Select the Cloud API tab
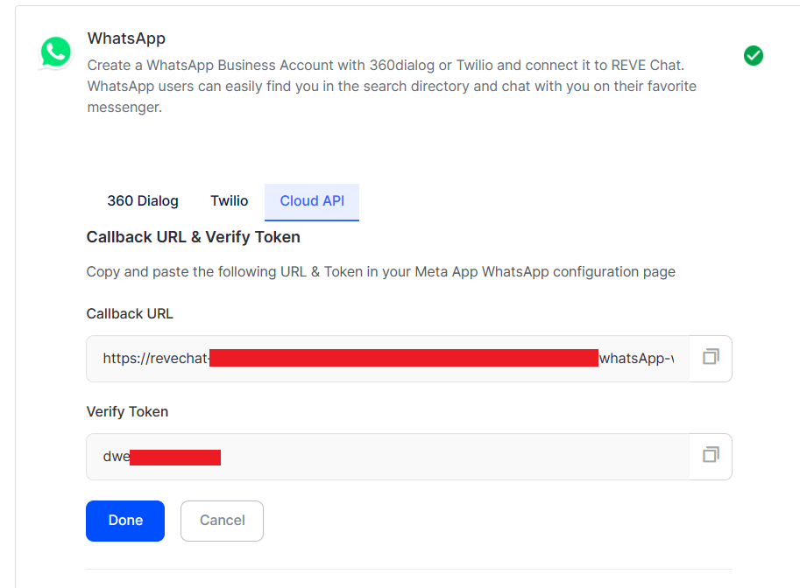 (312, 202)
